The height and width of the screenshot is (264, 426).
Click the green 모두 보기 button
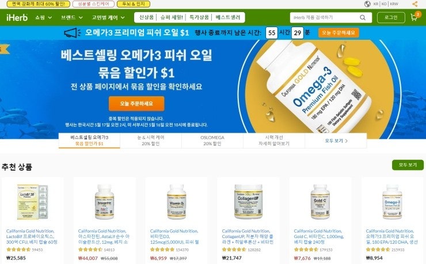(x=408, y=165)
